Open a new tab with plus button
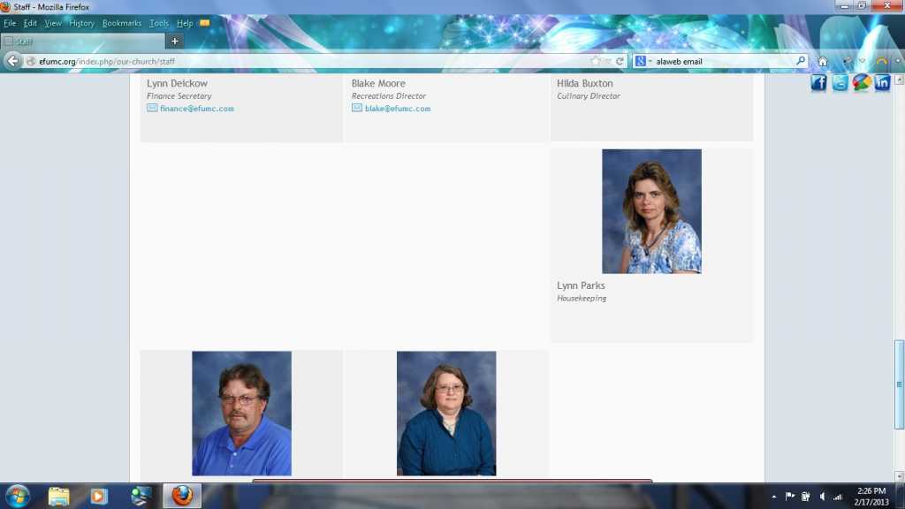Screen dimensions: 905x509 click(x=175, y=41)
